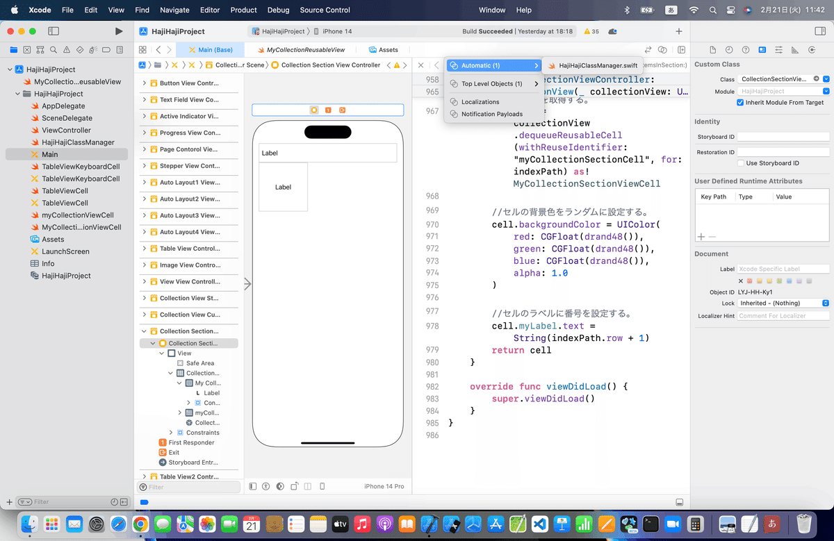Select iPhone 14 run destination
Viewport: 834px width, 541px height.
click(333, 31)
